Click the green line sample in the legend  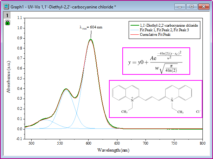tap(135, 26)
